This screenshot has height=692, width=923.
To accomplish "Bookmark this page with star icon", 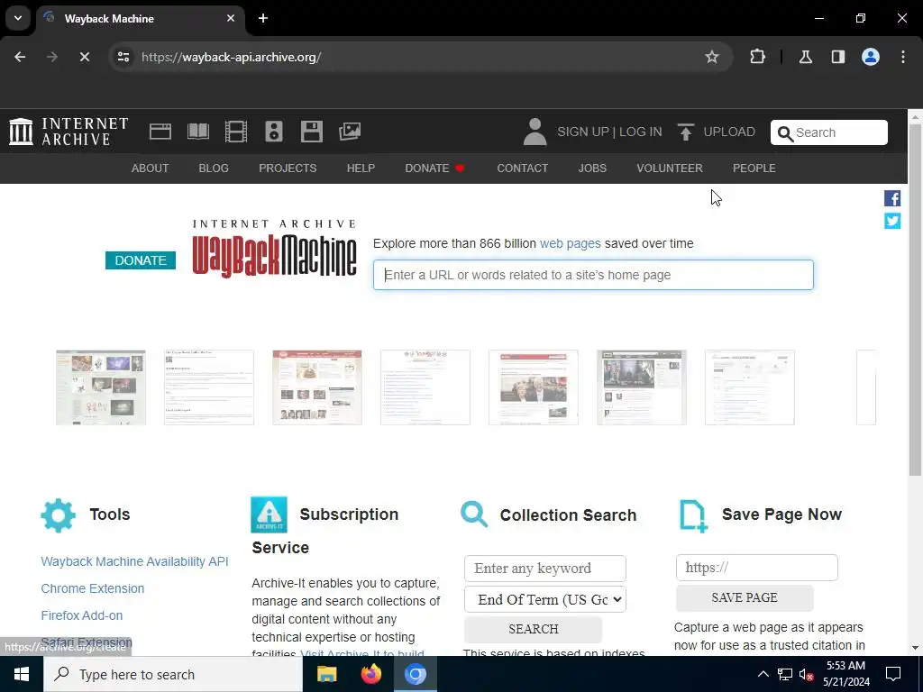I will pos(712,57).
